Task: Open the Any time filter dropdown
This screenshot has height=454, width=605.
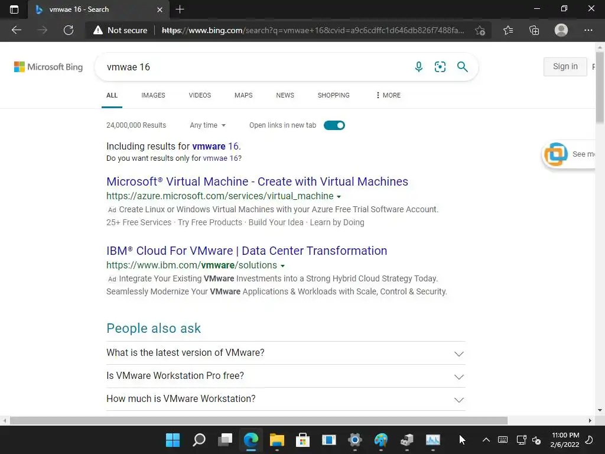Action: (x=207, y=125)
